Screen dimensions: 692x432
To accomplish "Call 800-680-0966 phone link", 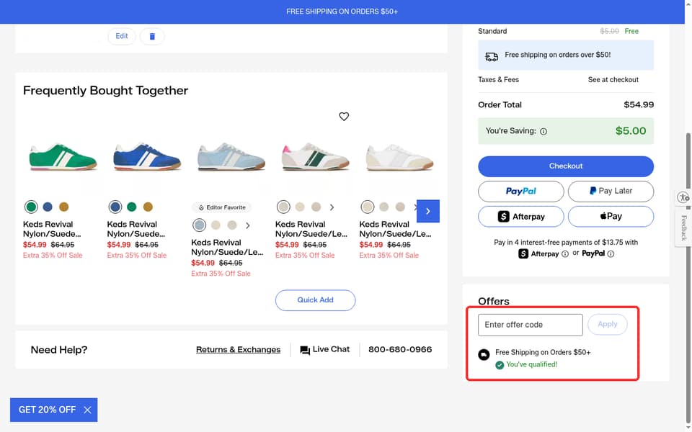I will coord(400,350).
